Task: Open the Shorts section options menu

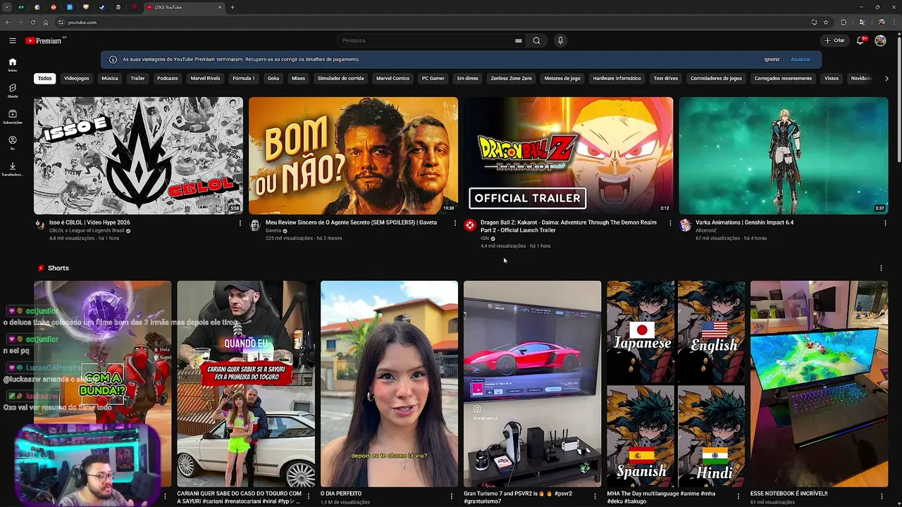Action: pyautogui.click(x=881, y=268)
